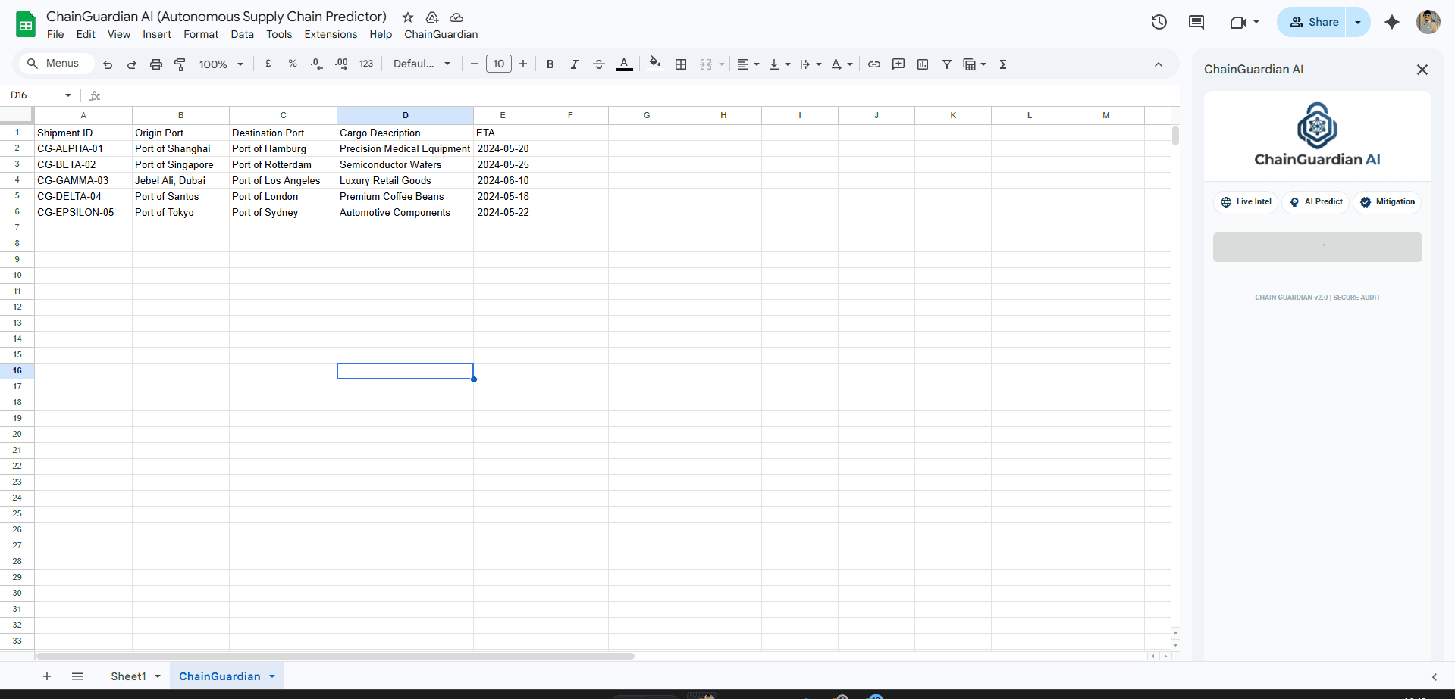This screenshot has height=699, width=1455.
Task: Click the Move to Drive icon
Action: [x=432, y=17]
